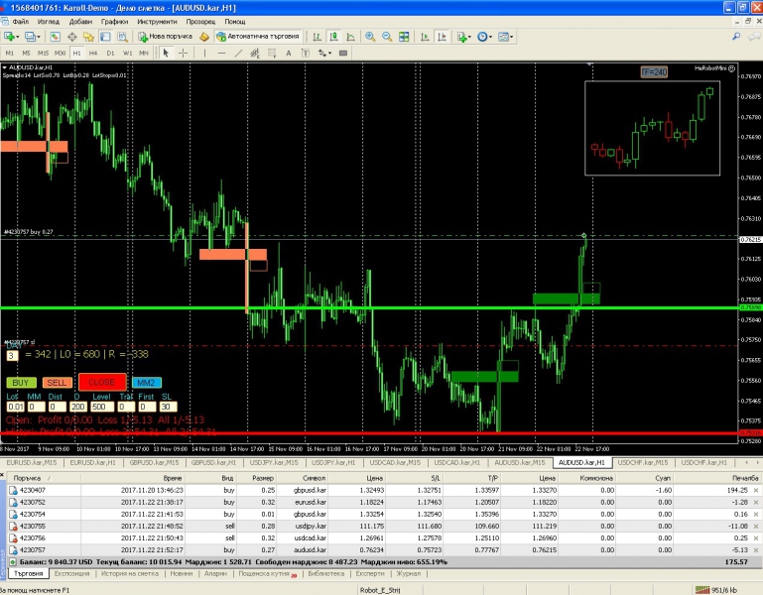Open the MetaEditor yellow book icon
This screenshot has width=763, height=595.
(204, 37)
